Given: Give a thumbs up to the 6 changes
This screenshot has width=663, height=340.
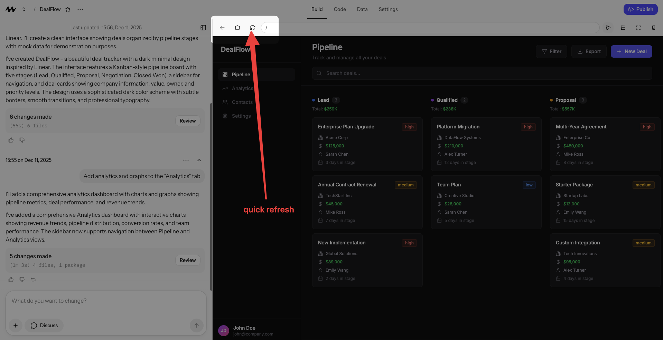Looking at the screenshot, I should click(11, 140).
